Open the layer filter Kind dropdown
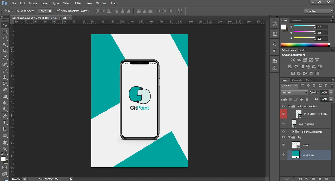The height and width of the screenshot is (181, 335). pyautogui.click(x=289, y=86)
